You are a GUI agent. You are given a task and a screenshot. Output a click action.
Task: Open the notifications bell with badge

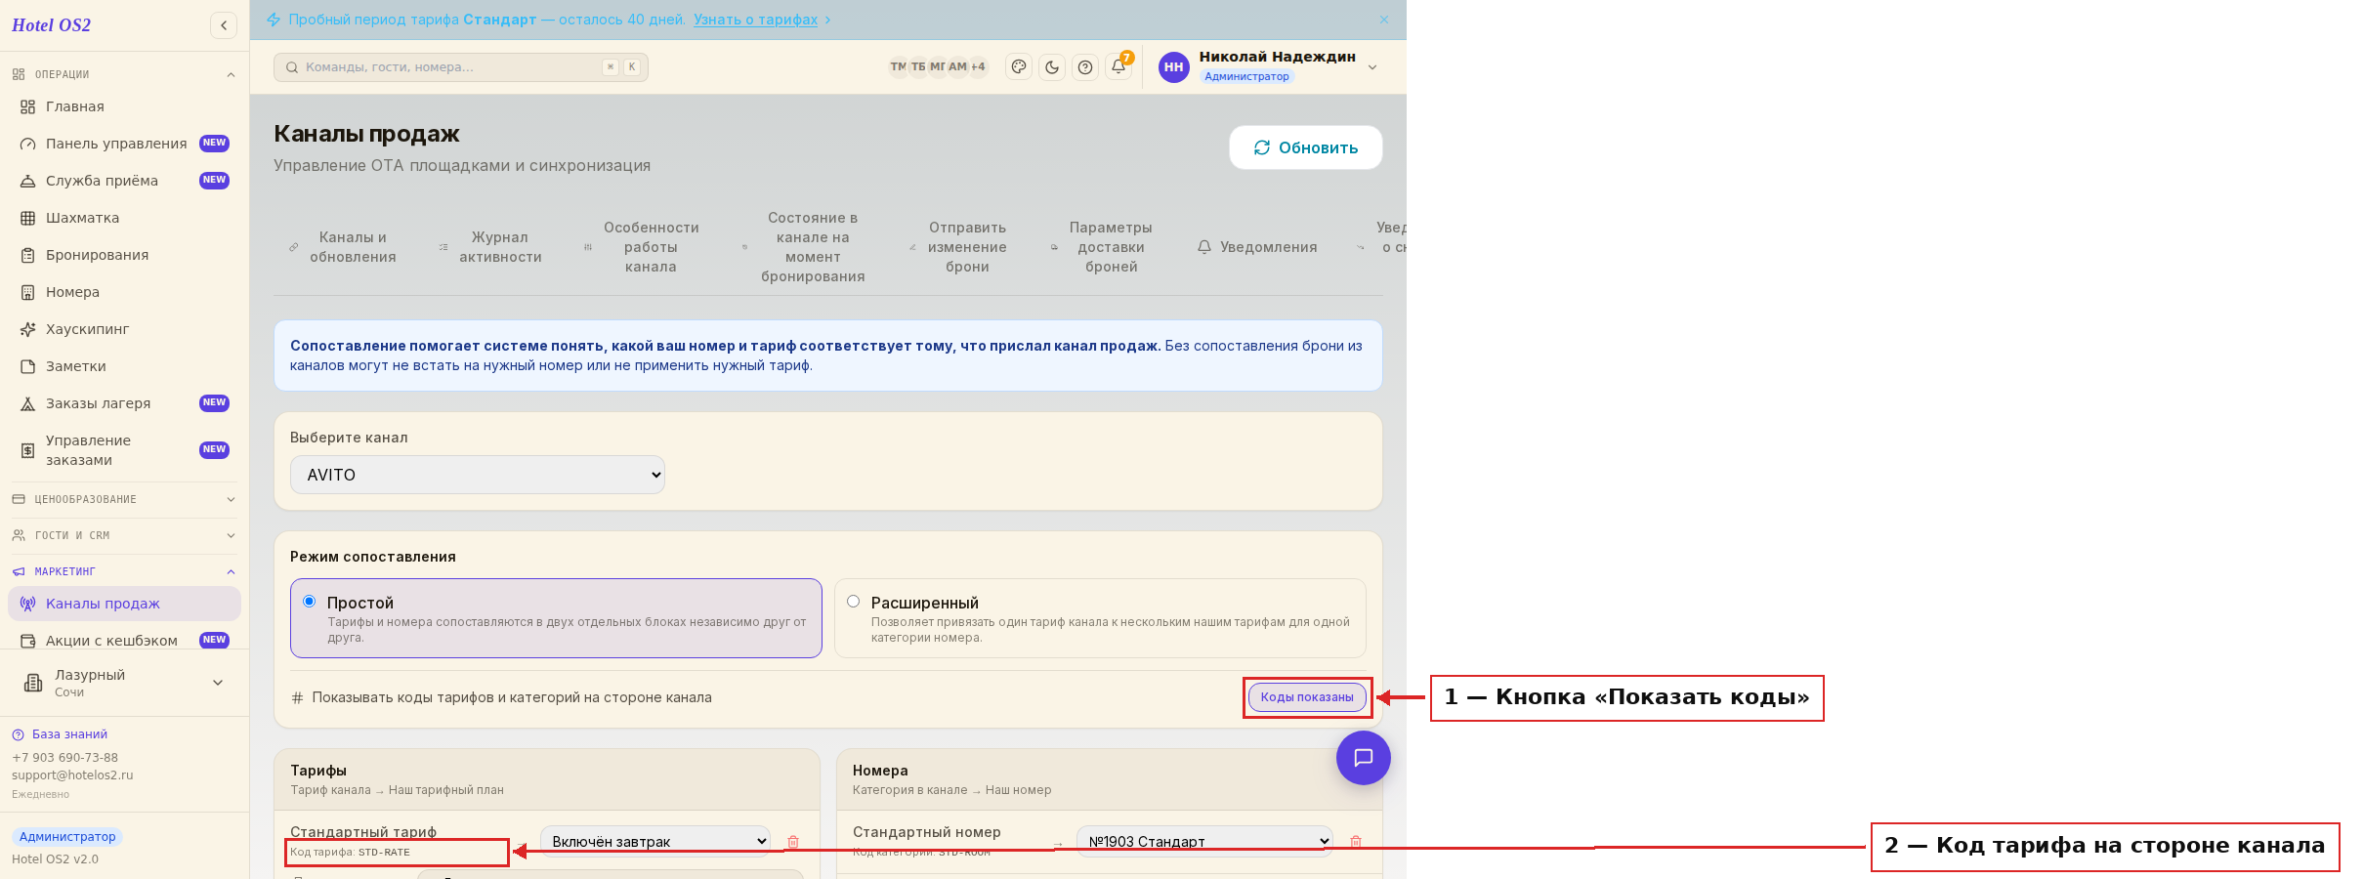pos(1118,67)
